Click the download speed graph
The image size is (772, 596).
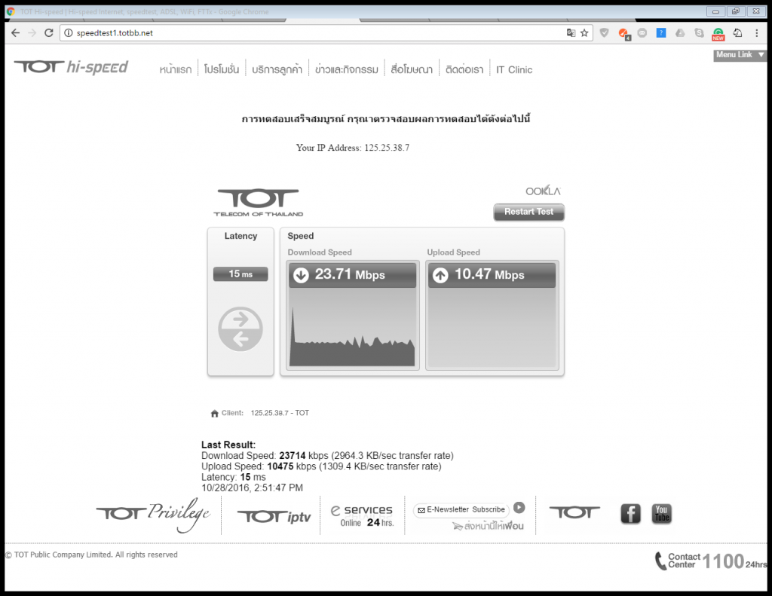click(353, 328)
